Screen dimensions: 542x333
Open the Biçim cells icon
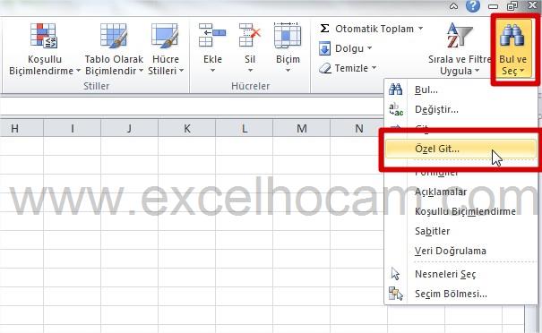(x=288, y=35)
